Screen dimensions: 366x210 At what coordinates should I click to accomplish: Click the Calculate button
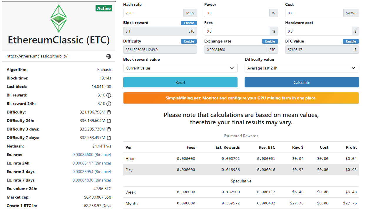[x=302, y=82]
